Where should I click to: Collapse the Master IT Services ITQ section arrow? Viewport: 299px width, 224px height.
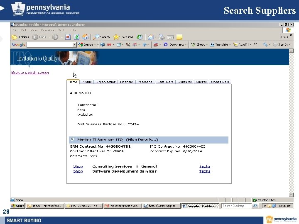(72, 139)
